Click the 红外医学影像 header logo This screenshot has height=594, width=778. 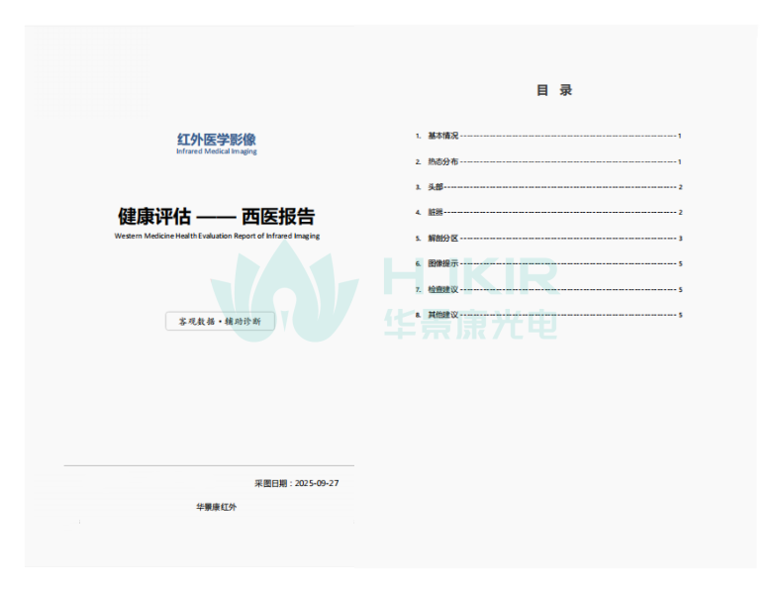tap(216, 140)
